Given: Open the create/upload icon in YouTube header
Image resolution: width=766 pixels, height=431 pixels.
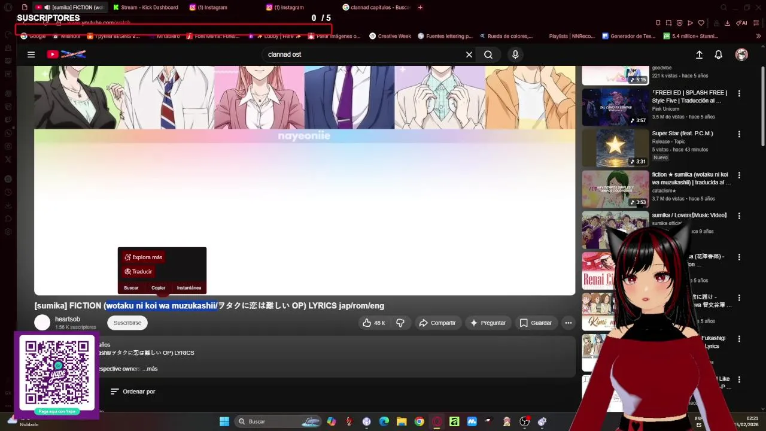Looking at the screenshot, I should pos(699,54).
